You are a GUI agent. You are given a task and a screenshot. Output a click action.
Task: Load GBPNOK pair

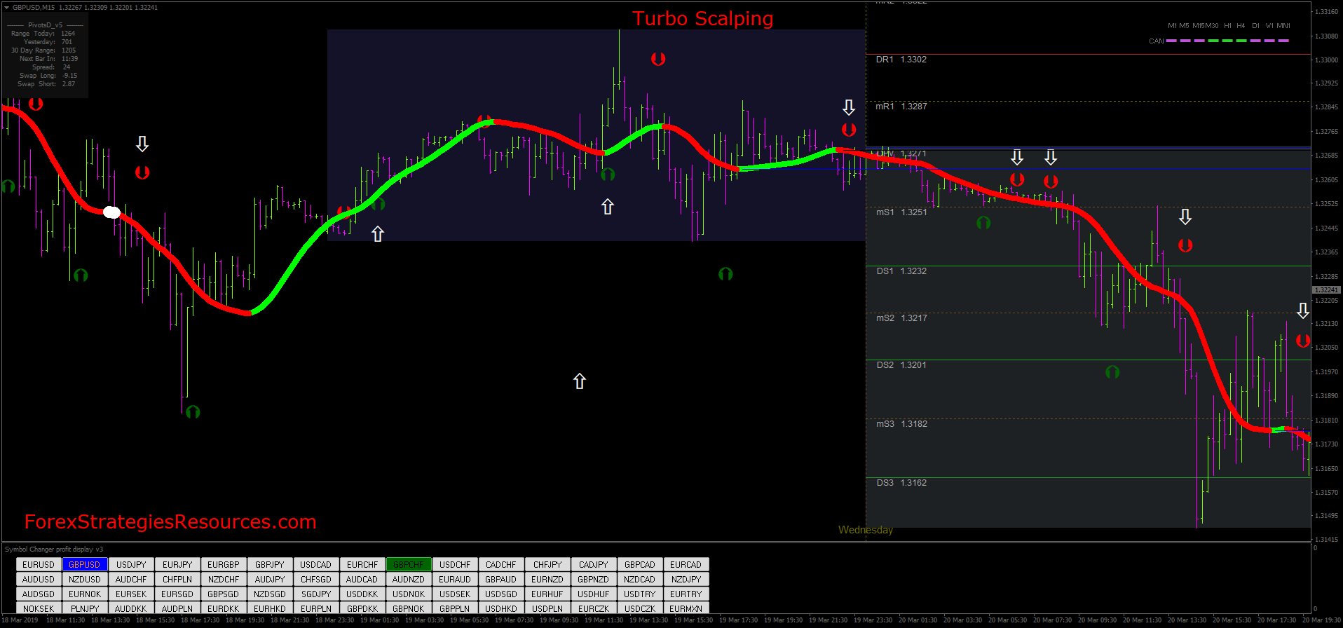coord(409,608)
